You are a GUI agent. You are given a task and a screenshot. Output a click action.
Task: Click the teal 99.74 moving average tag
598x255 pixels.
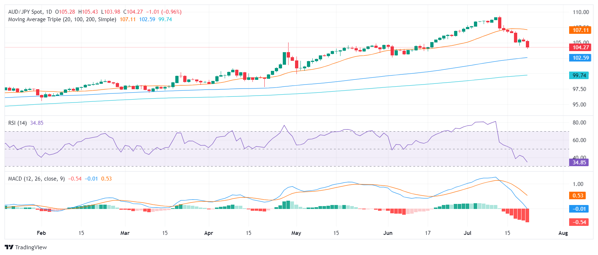[x=579, y=75]
